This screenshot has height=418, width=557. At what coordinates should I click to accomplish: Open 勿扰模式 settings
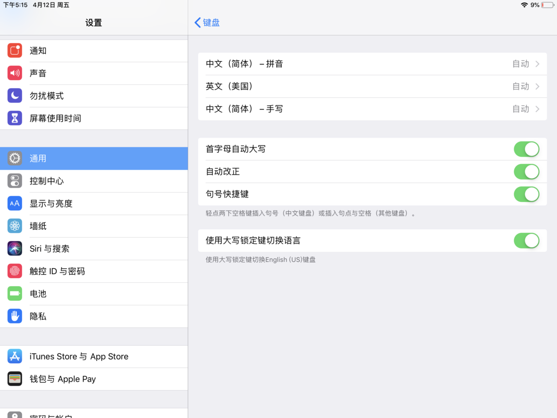(94, 96)
